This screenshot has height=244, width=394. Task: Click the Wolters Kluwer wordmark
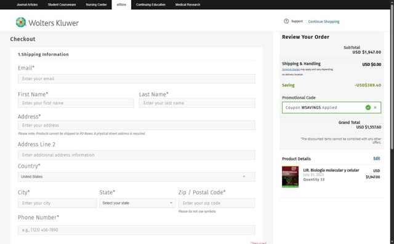point(54,23)
